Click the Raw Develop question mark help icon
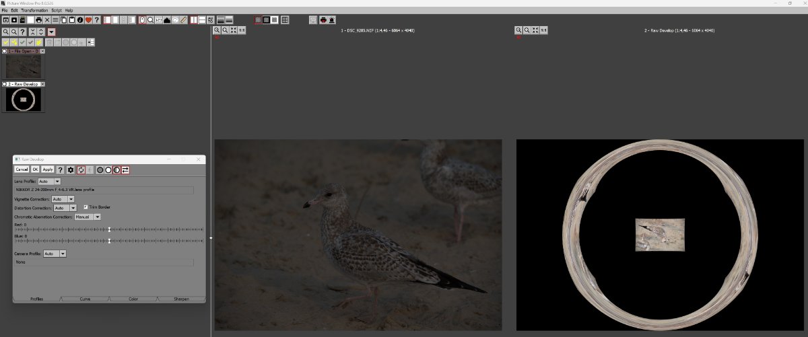The height and width of the screenshot is (337, 808). pos(60,170)
